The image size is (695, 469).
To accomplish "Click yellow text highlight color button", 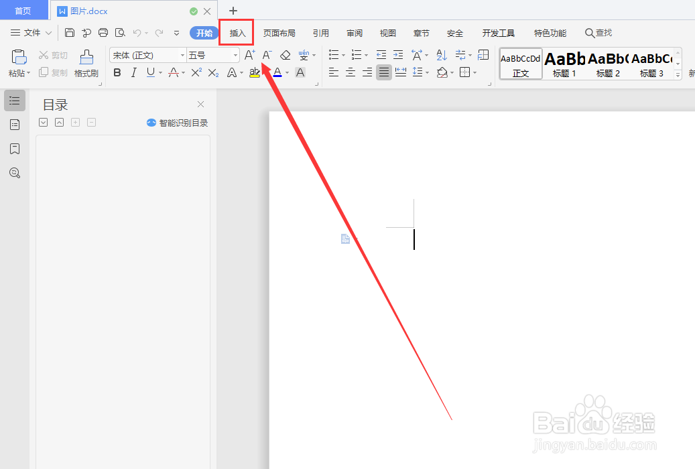I will click(255, 72).
